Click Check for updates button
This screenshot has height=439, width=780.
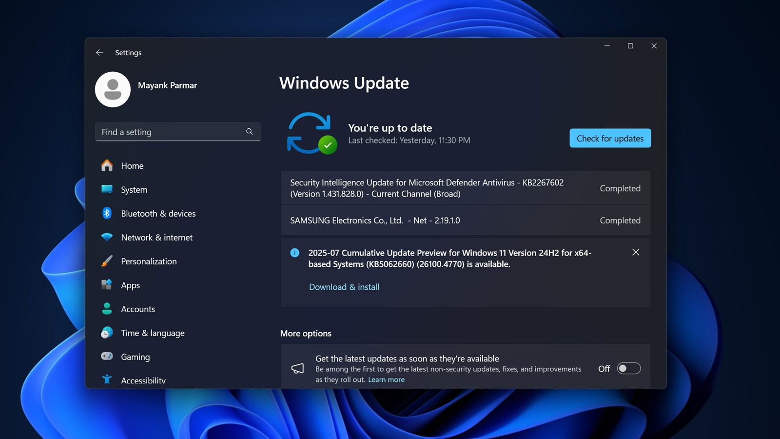point(610,138)
